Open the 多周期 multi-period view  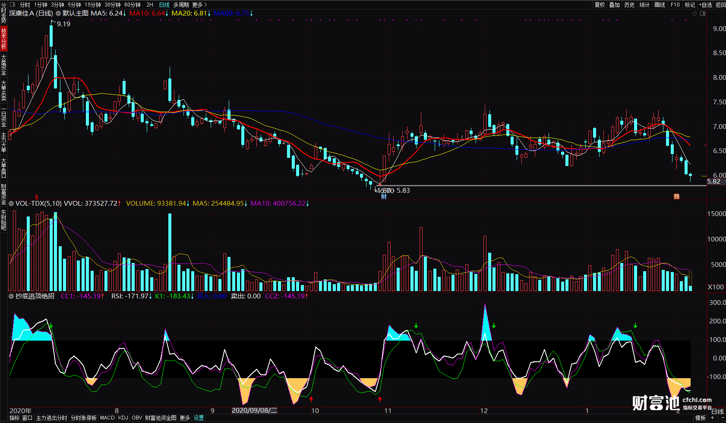[x=181, y=5]
